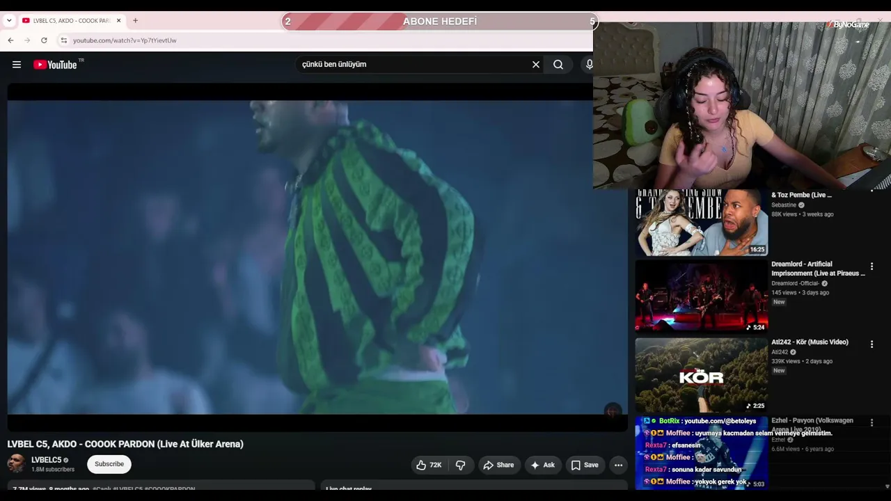Image resolution: width=891 pixels, height=501 pixels.
Task: Open the LVBELC5 channel avatar
Action: click(x=16, y=464)
